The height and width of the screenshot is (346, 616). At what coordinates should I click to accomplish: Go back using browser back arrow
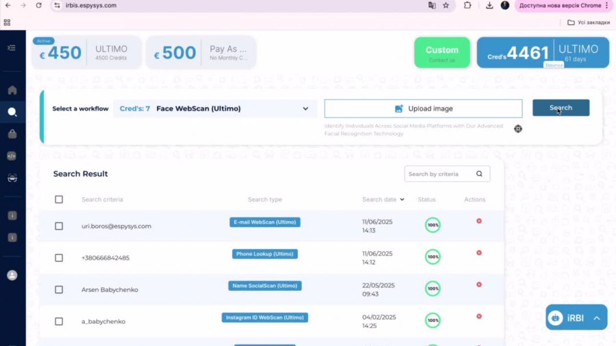(8, 6)
